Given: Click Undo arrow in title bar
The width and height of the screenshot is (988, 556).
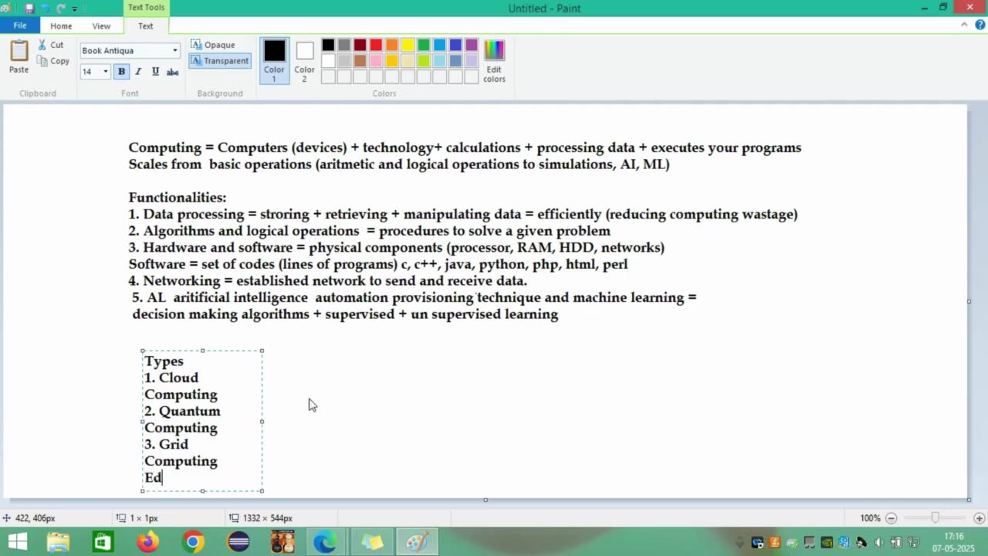Looking at the screenshot, I should tap(45, 8).
